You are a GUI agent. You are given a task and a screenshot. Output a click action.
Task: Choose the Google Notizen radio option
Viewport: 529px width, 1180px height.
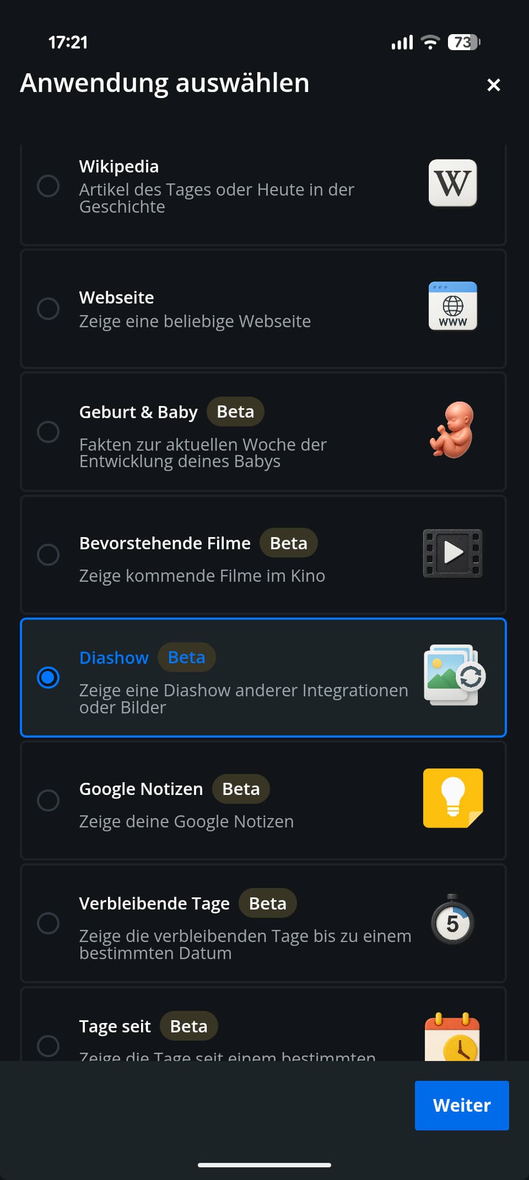click(48, 800)
